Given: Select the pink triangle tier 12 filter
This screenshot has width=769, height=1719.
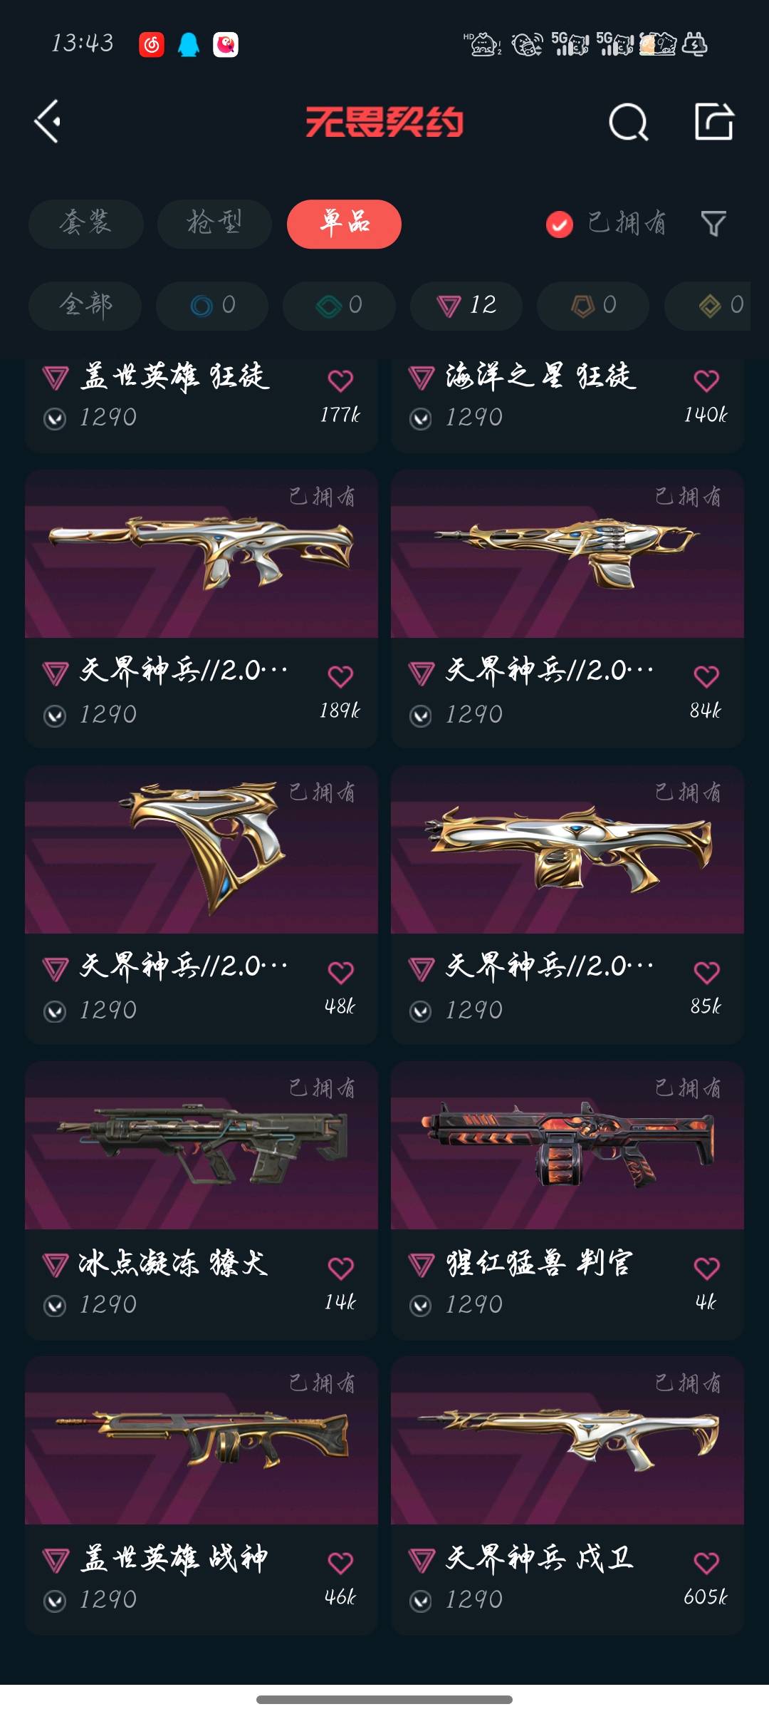Looking at the screenshot, I should [466, 306].
